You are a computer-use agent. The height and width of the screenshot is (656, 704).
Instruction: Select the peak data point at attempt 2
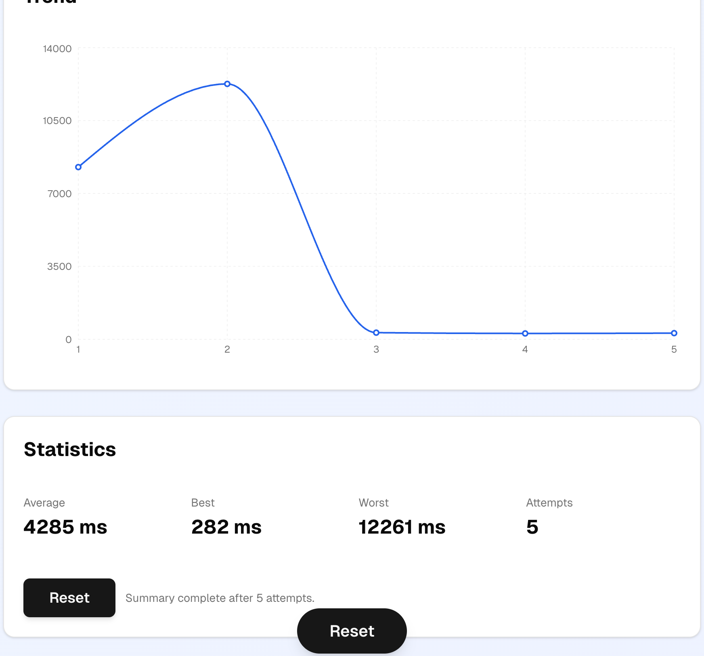coord(227,84)
